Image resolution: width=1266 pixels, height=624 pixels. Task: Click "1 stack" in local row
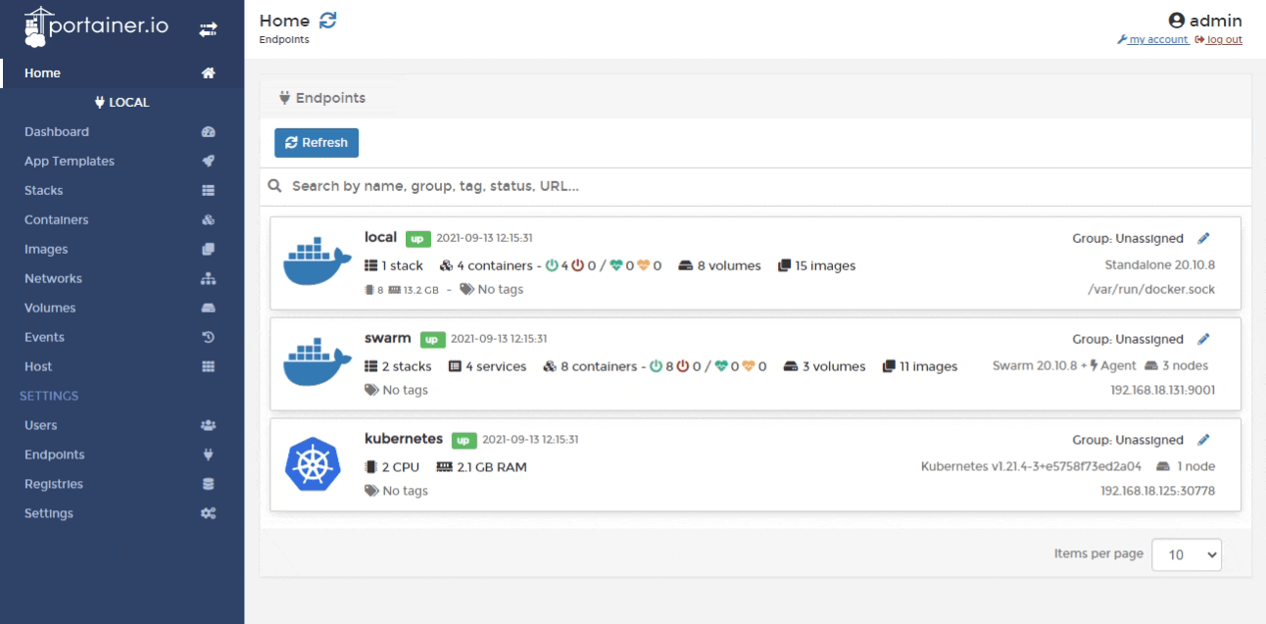point(392,265)
